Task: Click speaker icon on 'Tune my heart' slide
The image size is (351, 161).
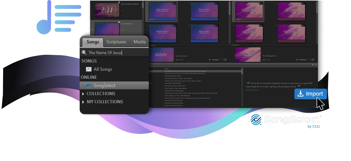Action: [216, 3]
